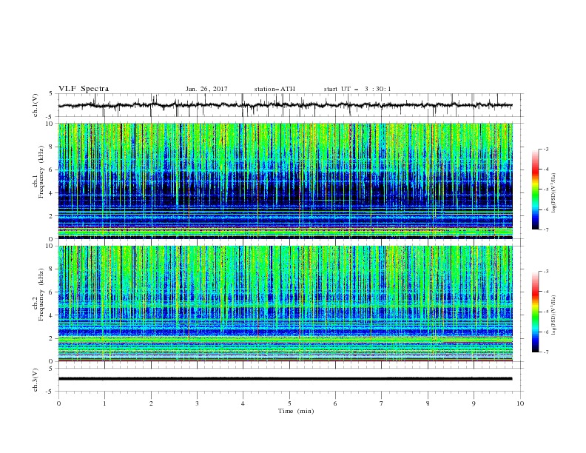This screenshot has width=586, height=453.
Task: Select the date 'Jan. 26, 2017'
Action: [206, 89]
